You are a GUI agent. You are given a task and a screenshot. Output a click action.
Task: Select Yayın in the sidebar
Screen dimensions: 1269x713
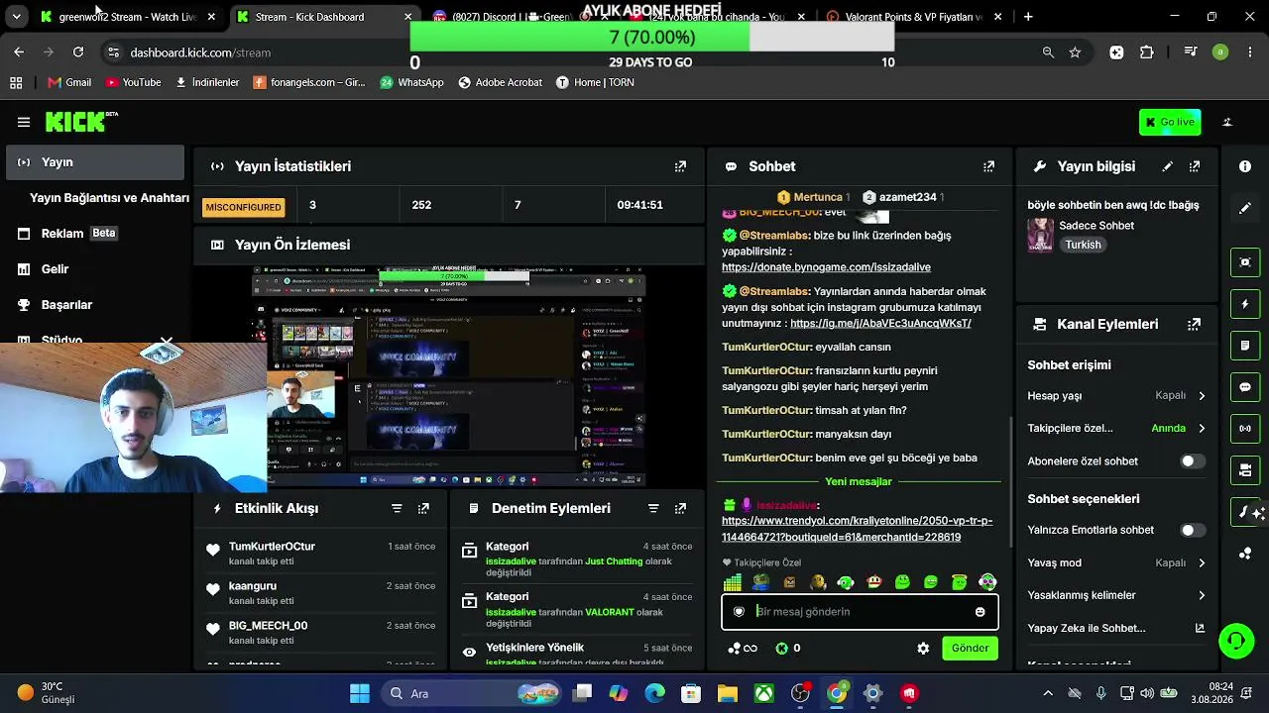coord(95,162)
